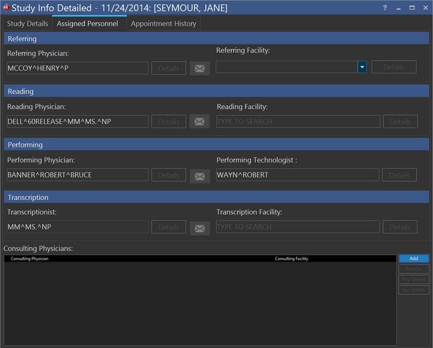Click the envelope icon next to Transcriptionist

pyautogui.click(x=200, y=228)
